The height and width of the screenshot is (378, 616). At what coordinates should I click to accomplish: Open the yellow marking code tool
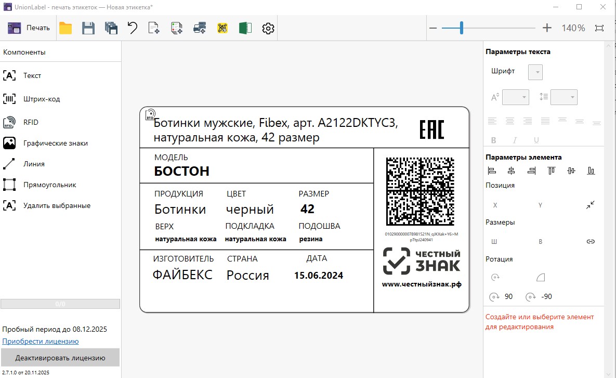tap(222, 28)
